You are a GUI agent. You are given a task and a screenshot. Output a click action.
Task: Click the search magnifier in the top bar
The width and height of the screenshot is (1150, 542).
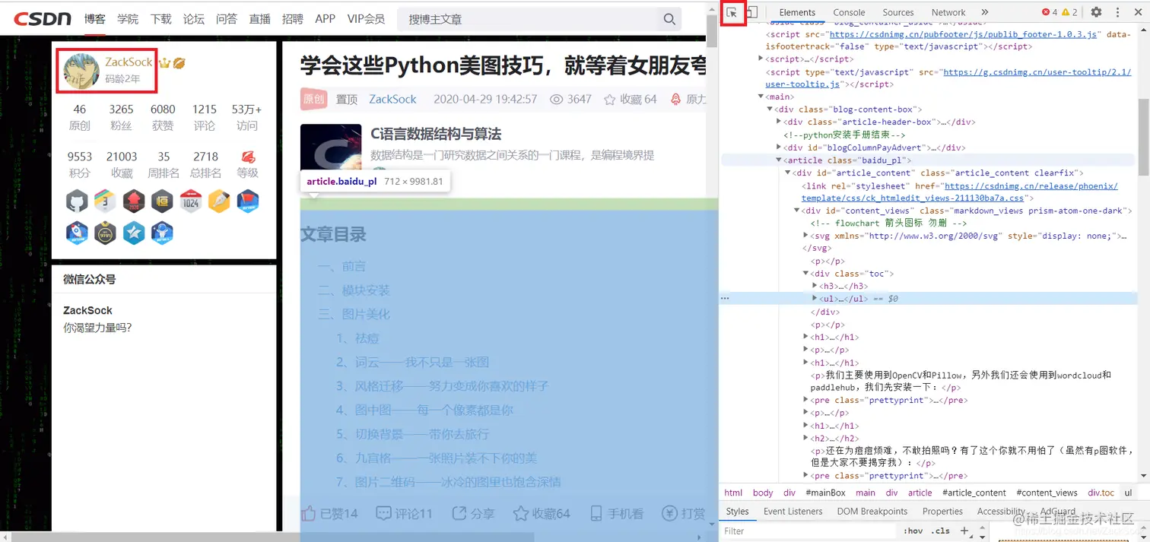click(669, 19)
